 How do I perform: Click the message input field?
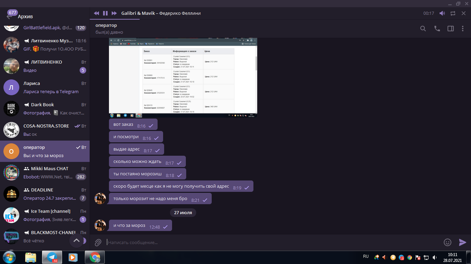(x=272, y=242)
